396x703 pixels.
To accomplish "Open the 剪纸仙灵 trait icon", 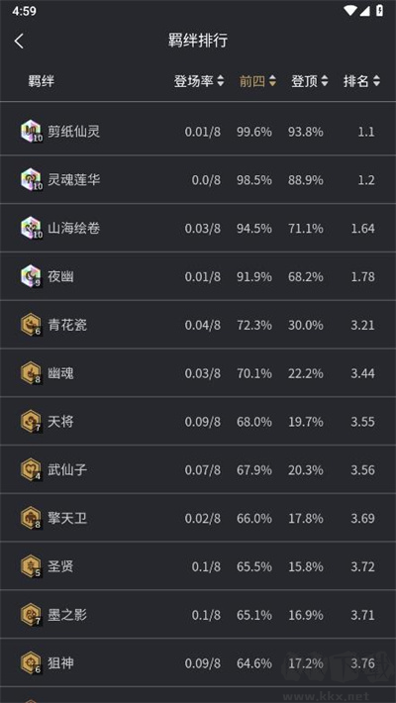I will click(32, 132).
